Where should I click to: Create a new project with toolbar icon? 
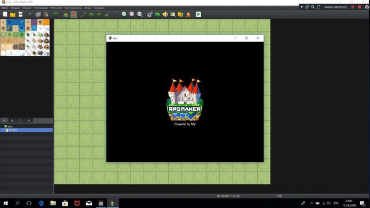coord(5,14)
